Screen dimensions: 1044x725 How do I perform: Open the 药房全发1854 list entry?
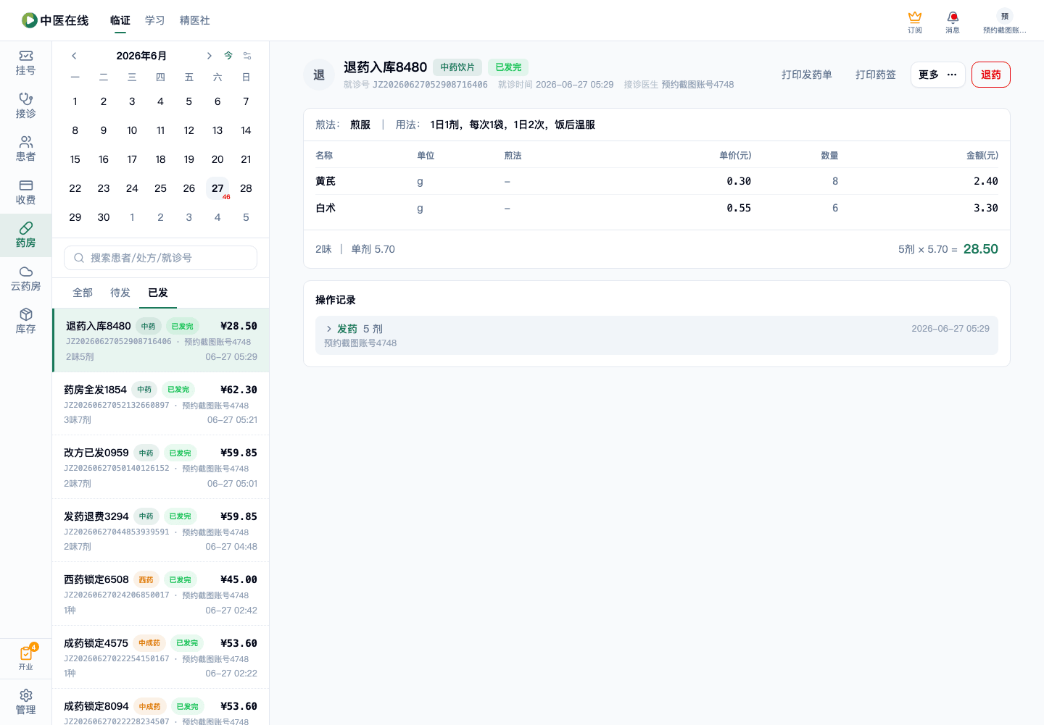click(161, 404)
